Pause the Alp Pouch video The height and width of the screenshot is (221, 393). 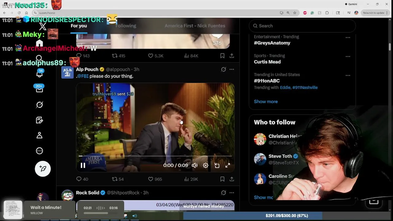[83, 165]
